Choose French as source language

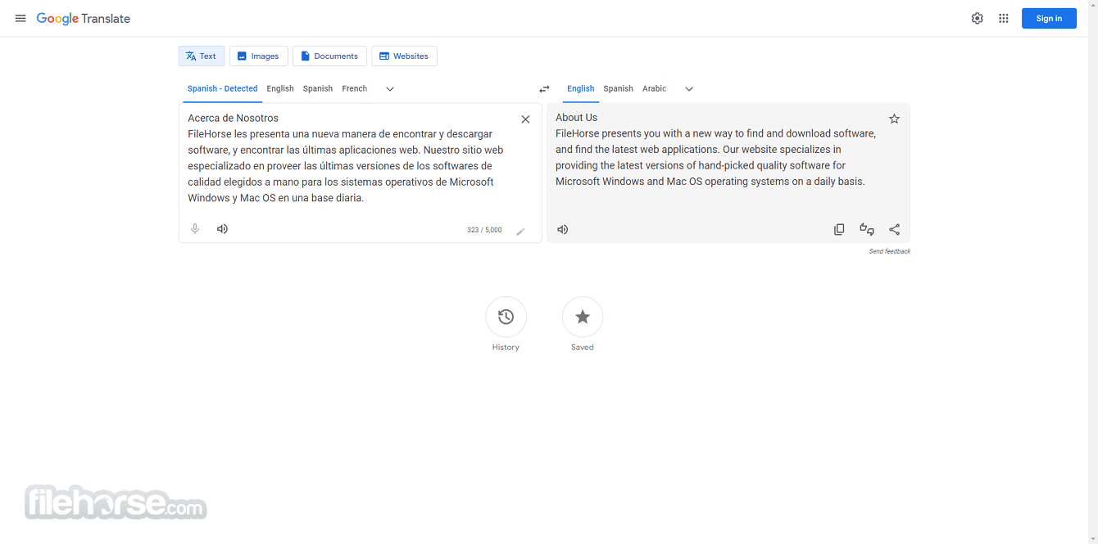coord(355,88)
